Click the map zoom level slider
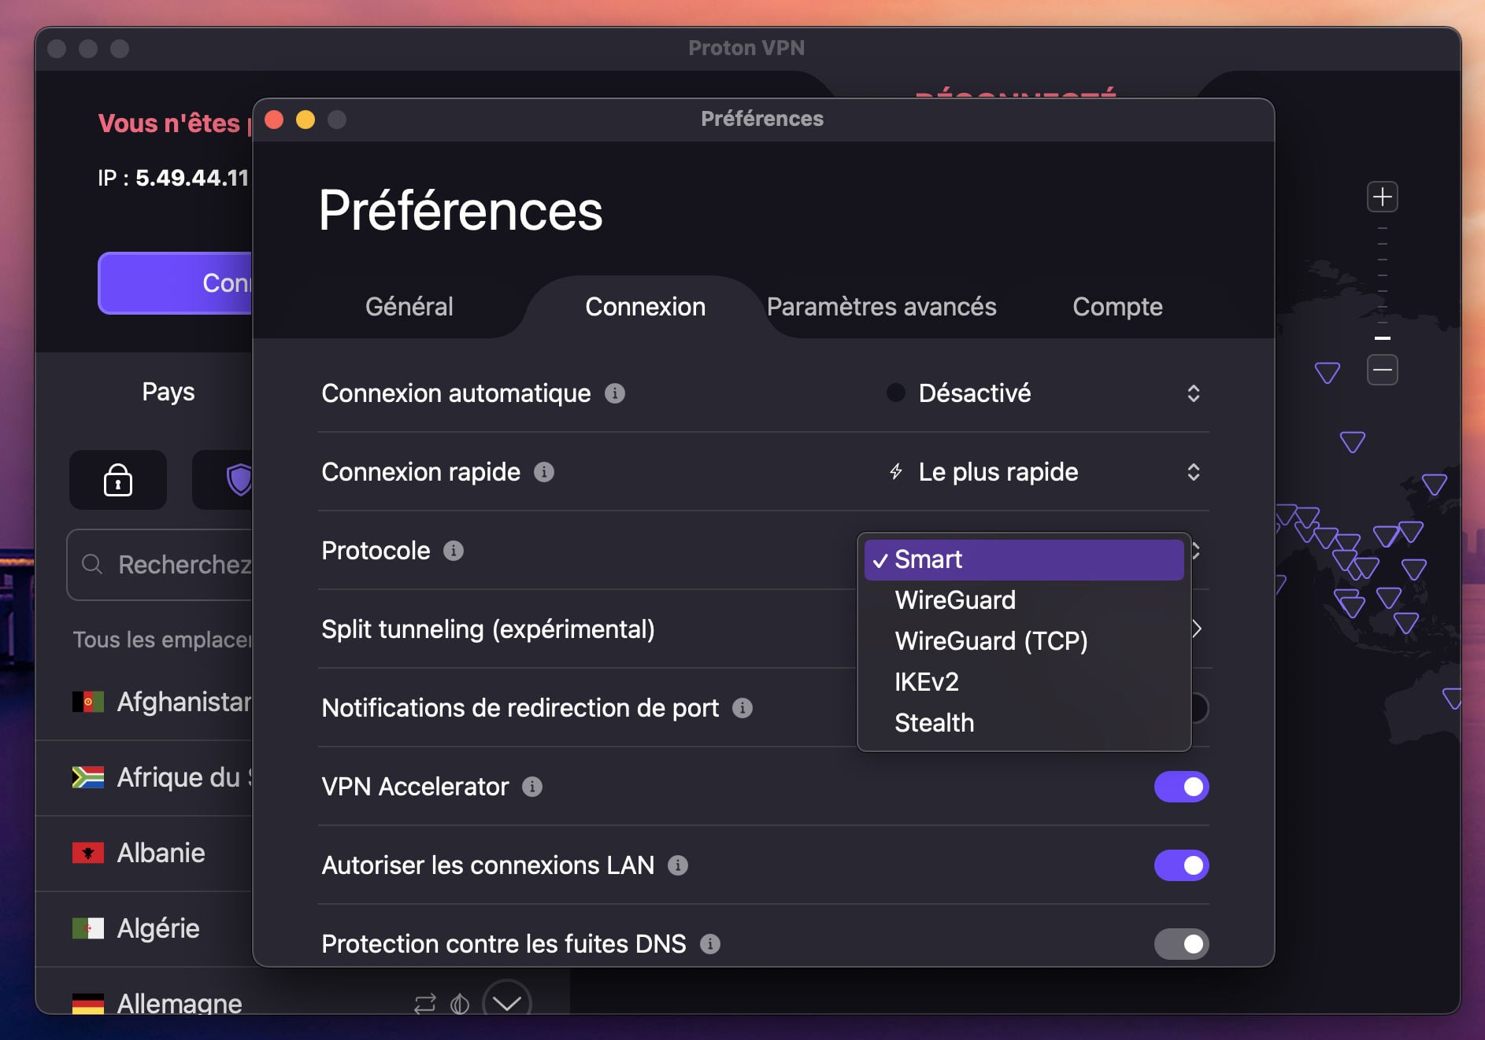 coord(1383,283)
